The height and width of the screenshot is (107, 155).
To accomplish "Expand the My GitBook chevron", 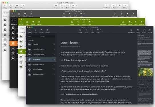I will 54,60.
